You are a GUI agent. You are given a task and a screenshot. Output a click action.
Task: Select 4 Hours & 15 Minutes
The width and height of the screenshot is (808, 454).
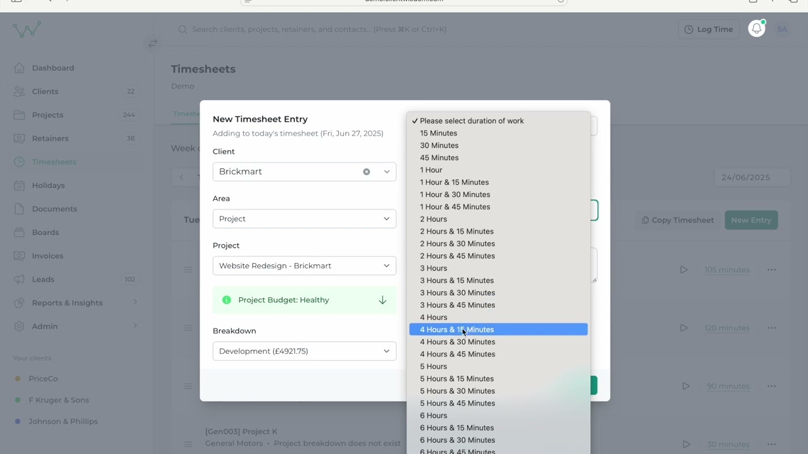(499, 330)
